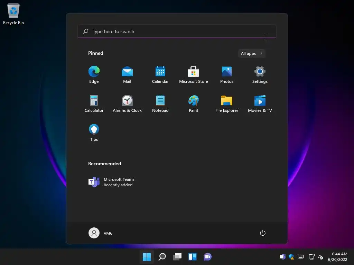354x265 pixels.
Task: Open Search from the taskbar
Action: coord(162,256)
